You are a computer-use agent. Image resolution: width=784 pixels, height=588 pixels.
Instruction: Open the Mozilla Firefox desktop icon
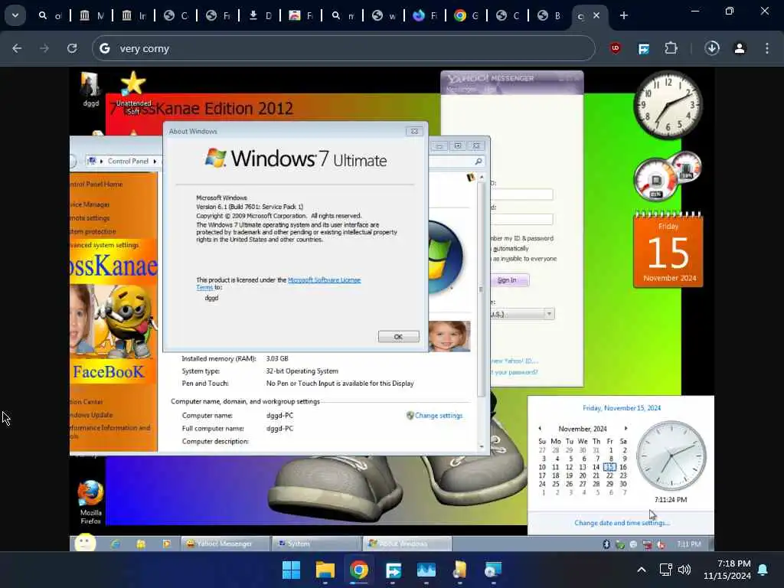click(x=90, y=502)
